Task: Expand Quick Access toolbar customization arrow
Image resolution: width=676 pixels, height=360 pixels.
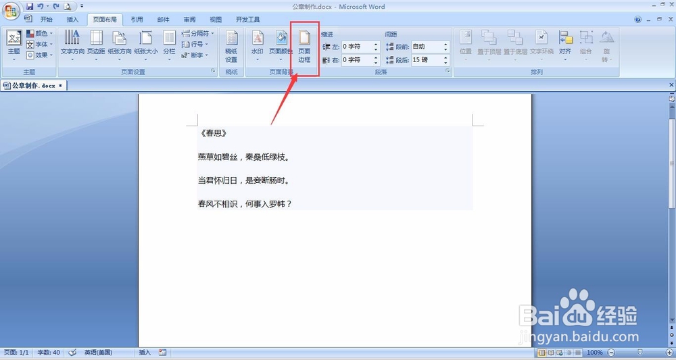Action: [x=82, y=7]
